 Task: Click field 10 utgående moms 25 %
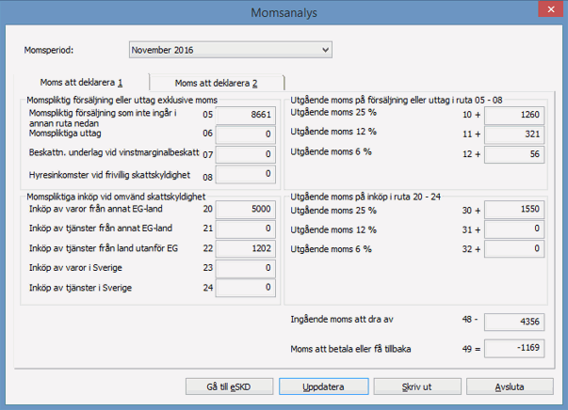click(x=519, y=114)
